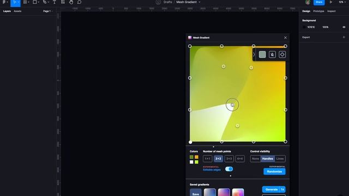The width and height of the screenshot is (349, 196).
Task: Load the blue saved gradient thumbnail
Action: point(209,192)
